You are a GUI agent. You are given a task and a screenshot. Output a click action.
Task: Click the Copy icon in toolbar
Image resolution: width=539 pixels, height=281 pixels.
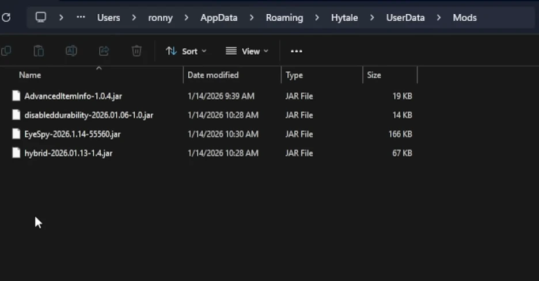(x=6, y=51)
